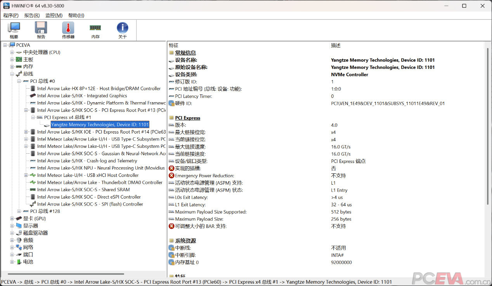
Task: Click the PCI Express section header link
Action: (188, 118)
